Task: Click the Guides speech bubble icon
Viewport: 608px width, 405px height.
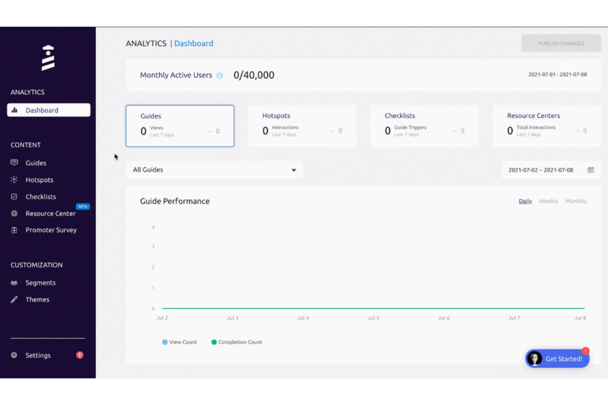Action: 14,162
